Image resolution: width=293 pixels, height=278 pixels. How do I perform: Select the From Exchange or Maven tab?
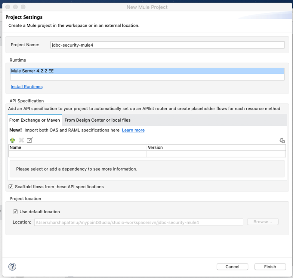click(x=35, y=120)
